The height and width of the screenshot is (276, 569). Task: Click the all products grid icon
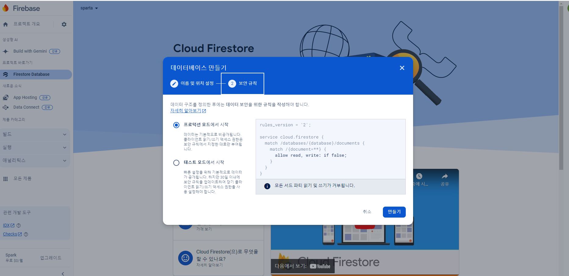pyautogui.click(x=5, y=179)
